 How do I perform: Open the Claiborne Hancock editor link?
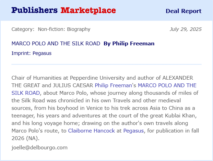pos(92,131)
